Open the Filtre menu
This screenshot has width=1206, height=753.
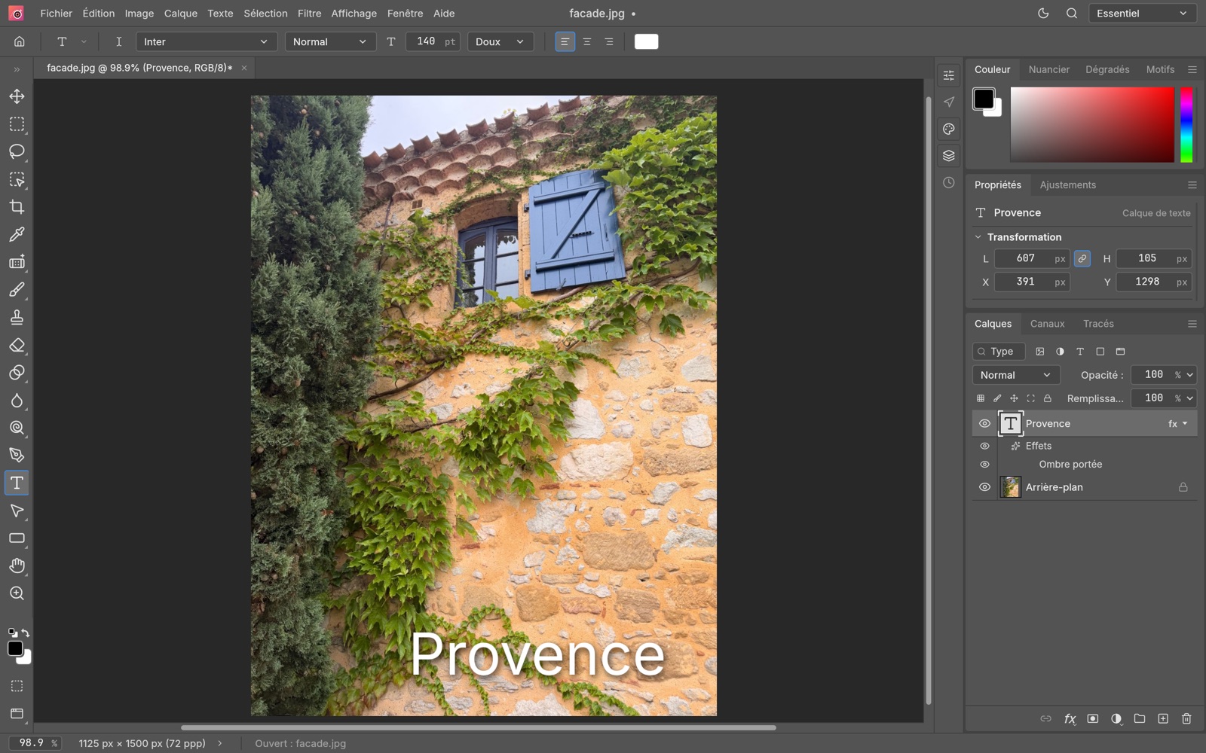click(309, 14)
